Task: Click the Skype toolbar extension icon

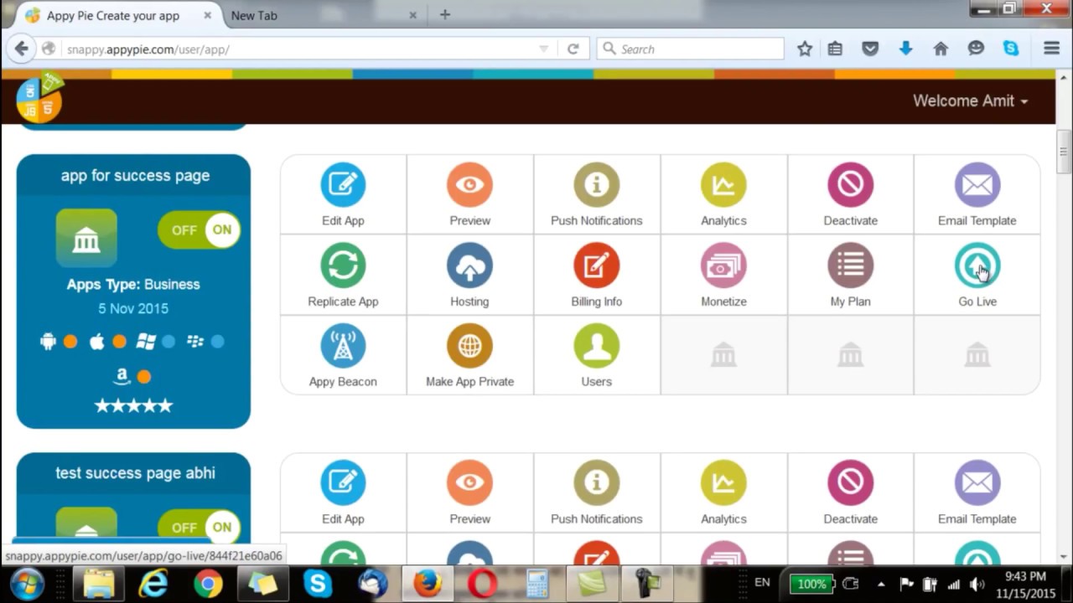Action: click(x=1011, y=49)
